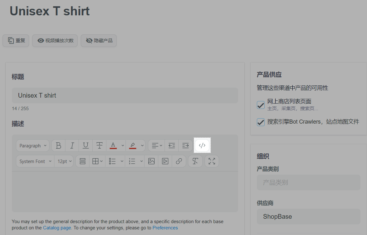Screen dimensions: 367x235
Task: Open 12pt font size dropdown
Action: [64, 161]
